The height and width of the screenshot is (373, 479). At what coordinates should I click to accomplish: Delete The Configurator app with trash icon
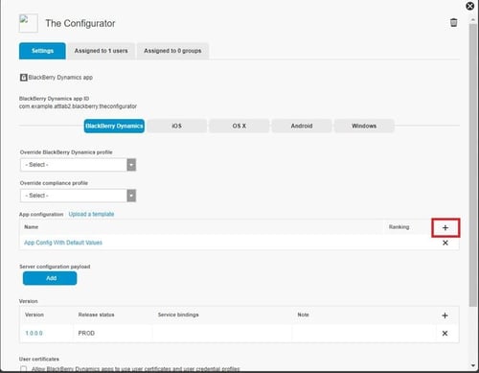click(453, 23)
